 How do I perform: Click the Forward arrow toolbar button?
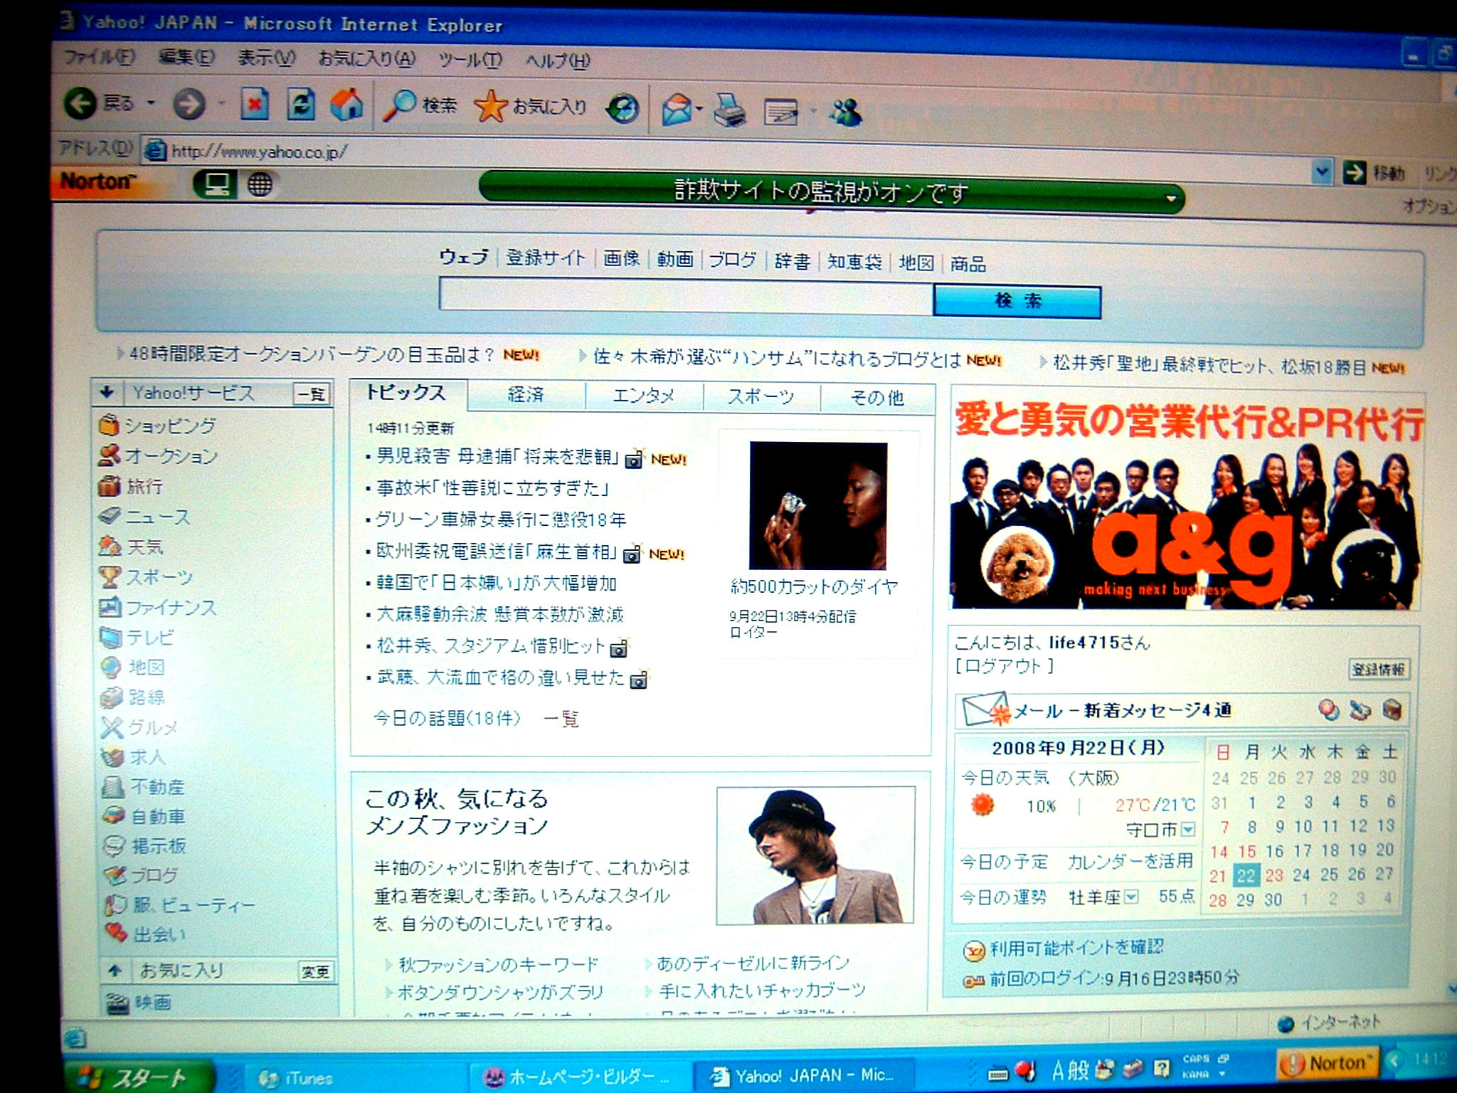[189, 105]
